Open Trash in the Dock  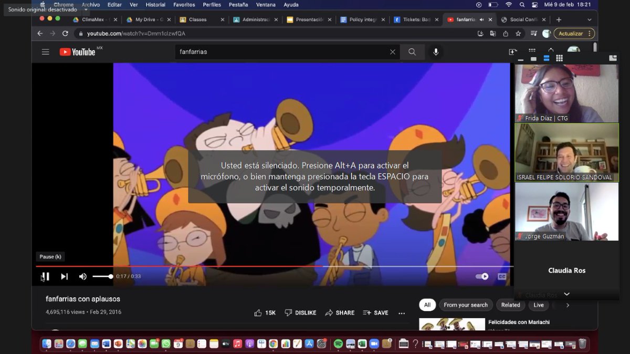point(582,343)
